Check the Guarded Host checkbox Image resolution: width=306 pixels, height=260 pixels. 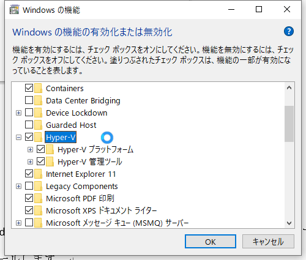click(x=29, y=125)
